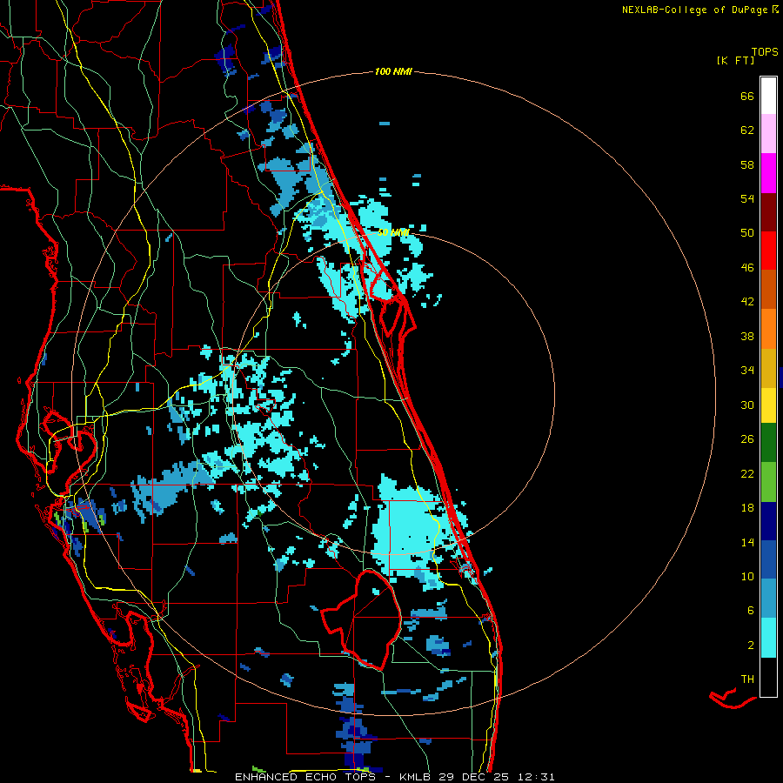
Task: Click the '34' legend value
Action: [x=747, y=370]
